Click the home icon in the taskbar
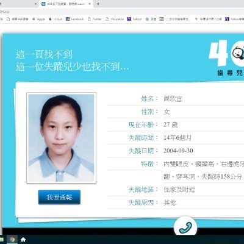 pyautogui.click(x=23, y=240)
